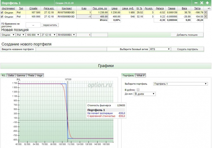Open the "В днях" expiration units dropdown
The image size is (212, 148).
click(145, 94)
